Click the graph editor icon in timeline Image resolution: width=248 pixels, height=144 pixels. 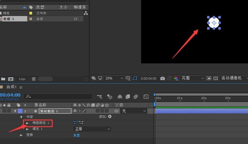click(x=146, y=96)
